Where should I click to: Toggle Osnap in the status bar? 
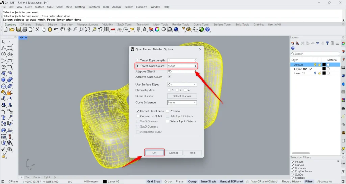point(192,181)
